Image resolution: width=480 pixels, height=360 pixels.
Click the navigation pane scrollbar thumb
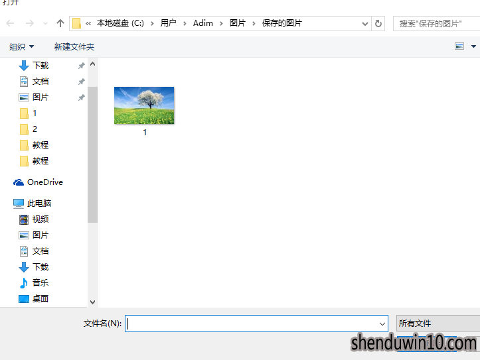pos(92,154)
